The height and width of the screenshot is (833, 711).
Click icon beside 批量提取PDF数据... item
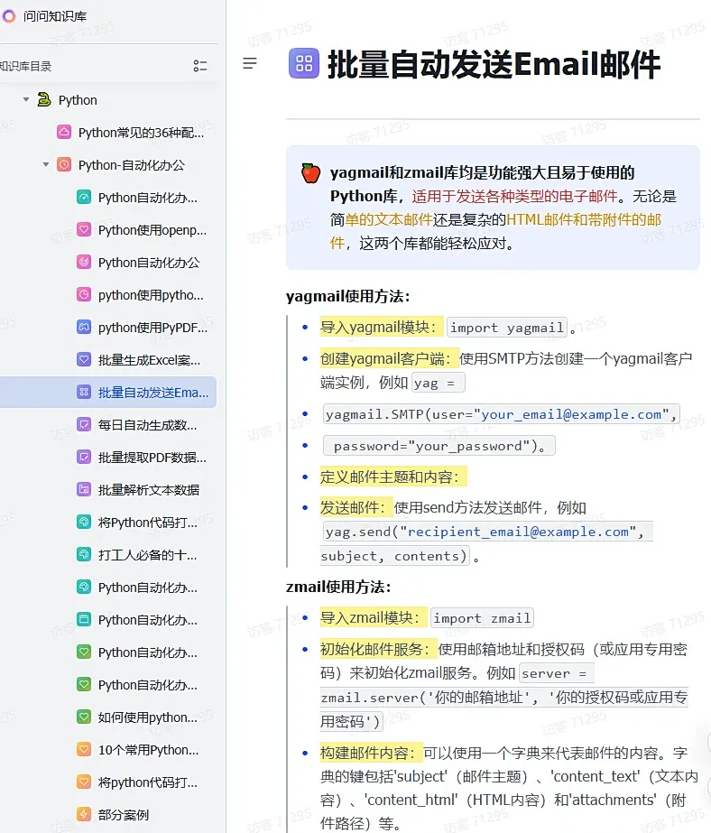tap(84, 457)
